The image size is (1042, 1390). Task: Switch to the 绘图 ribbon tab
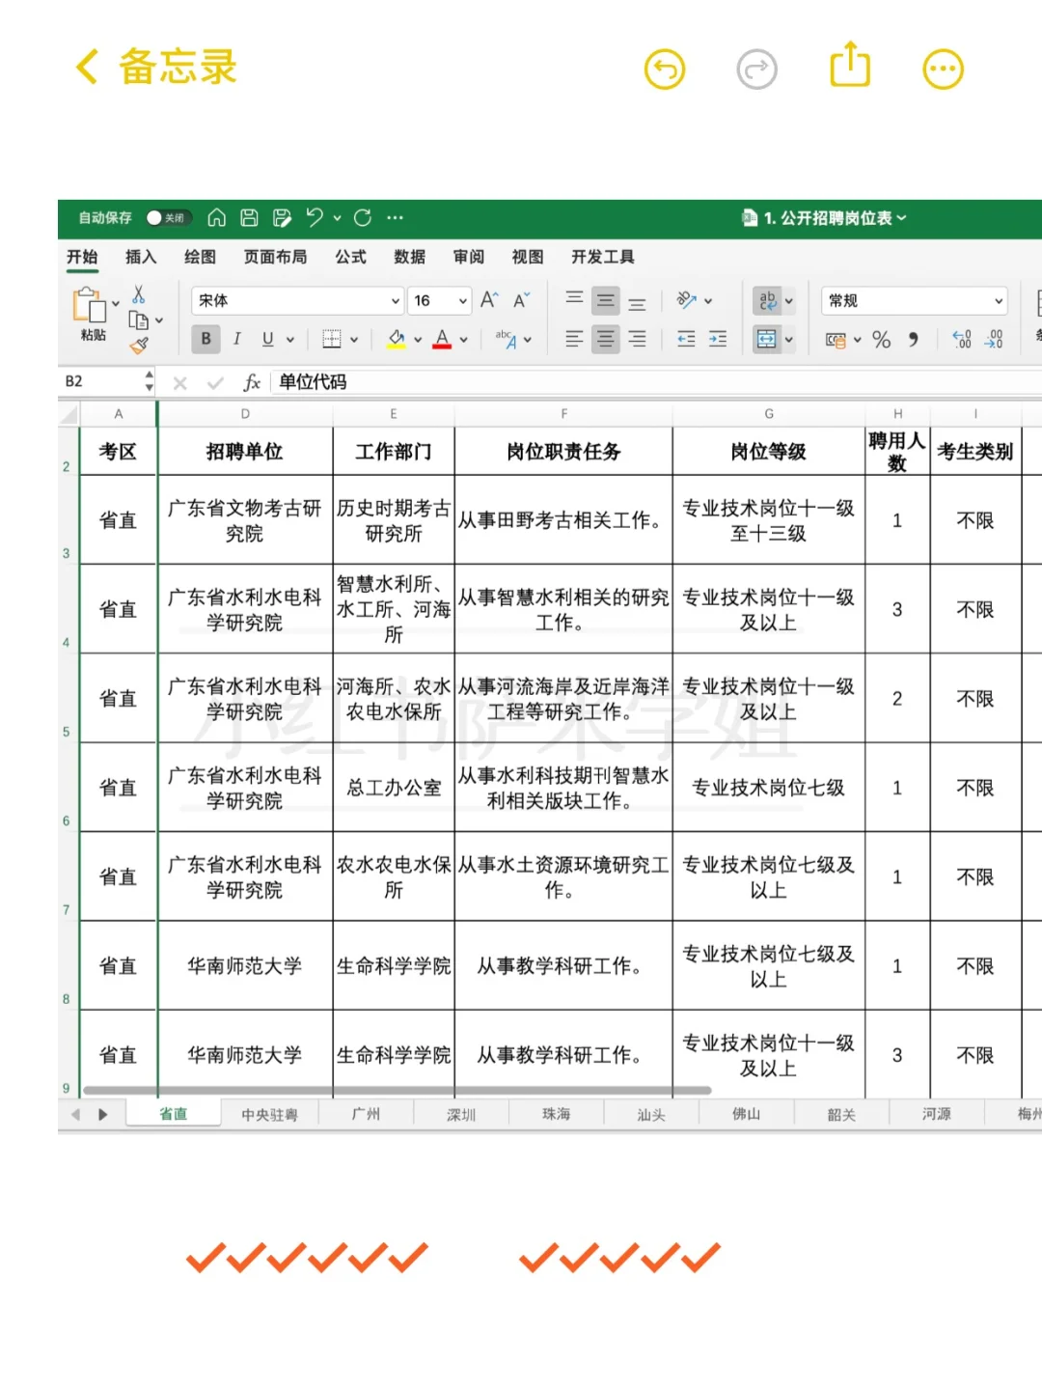click(x=200, y=257)
